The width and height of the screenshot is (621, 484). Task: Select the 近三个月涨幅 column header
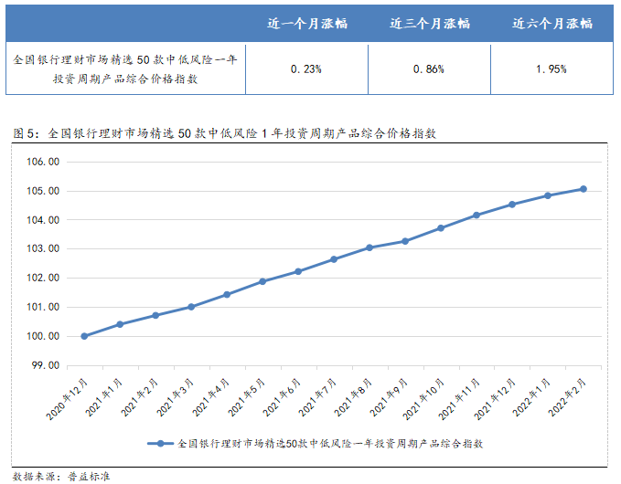point(429,23)
